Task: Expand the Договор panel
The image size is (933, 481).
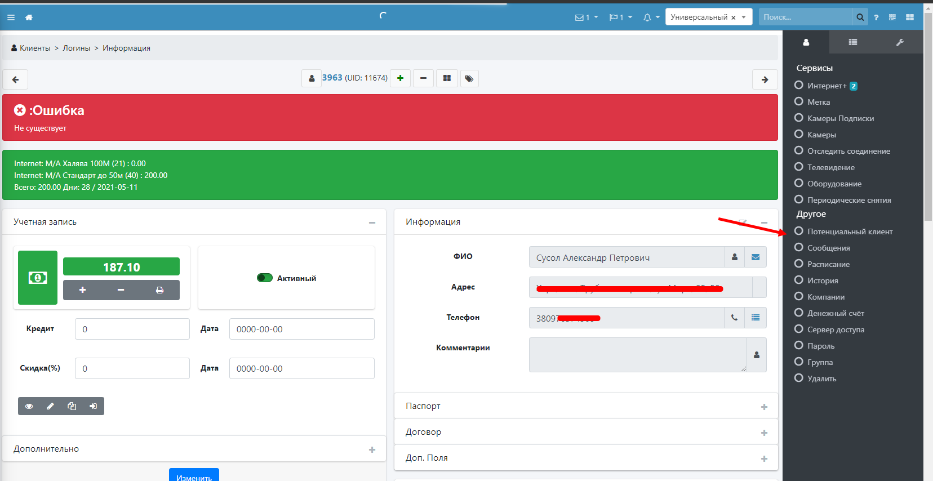Action: point(586,432)
